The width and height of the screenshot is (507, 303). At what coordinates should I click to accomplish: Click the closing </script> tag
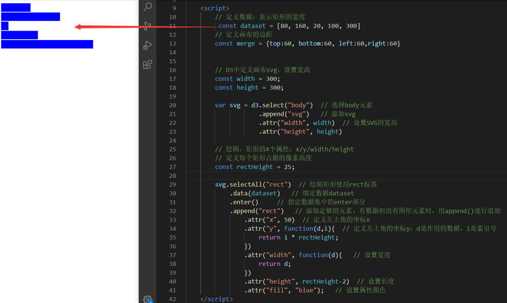click(x=217, y=299)
